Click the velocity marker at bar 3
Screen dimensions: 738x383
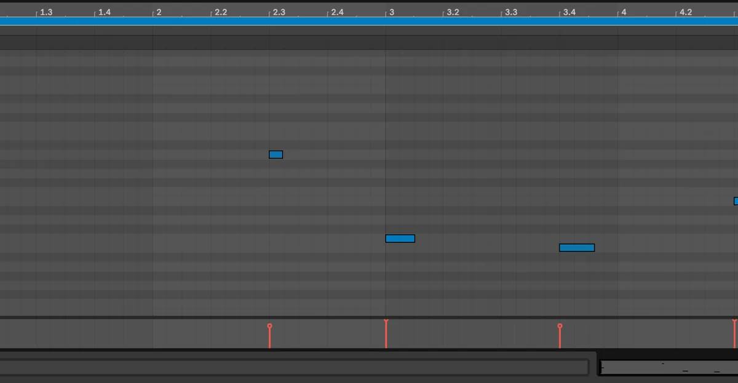click(x=386, y=322)
